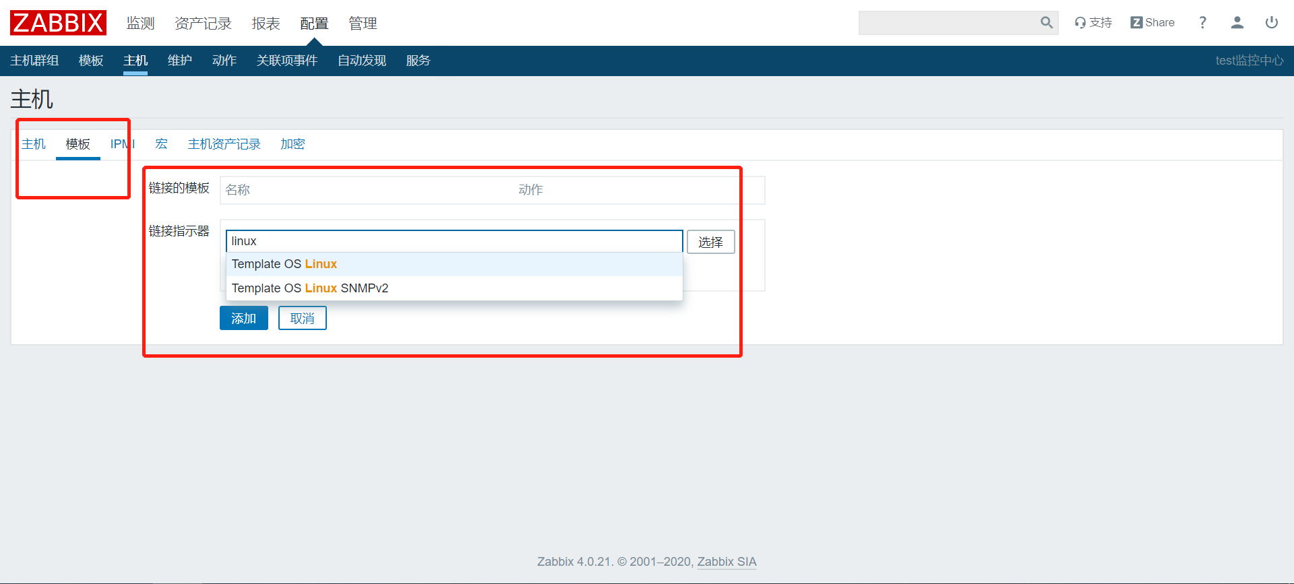Click the ZABBIX logo
This screenshot has height=584, width=1294.
click(58, 23)
